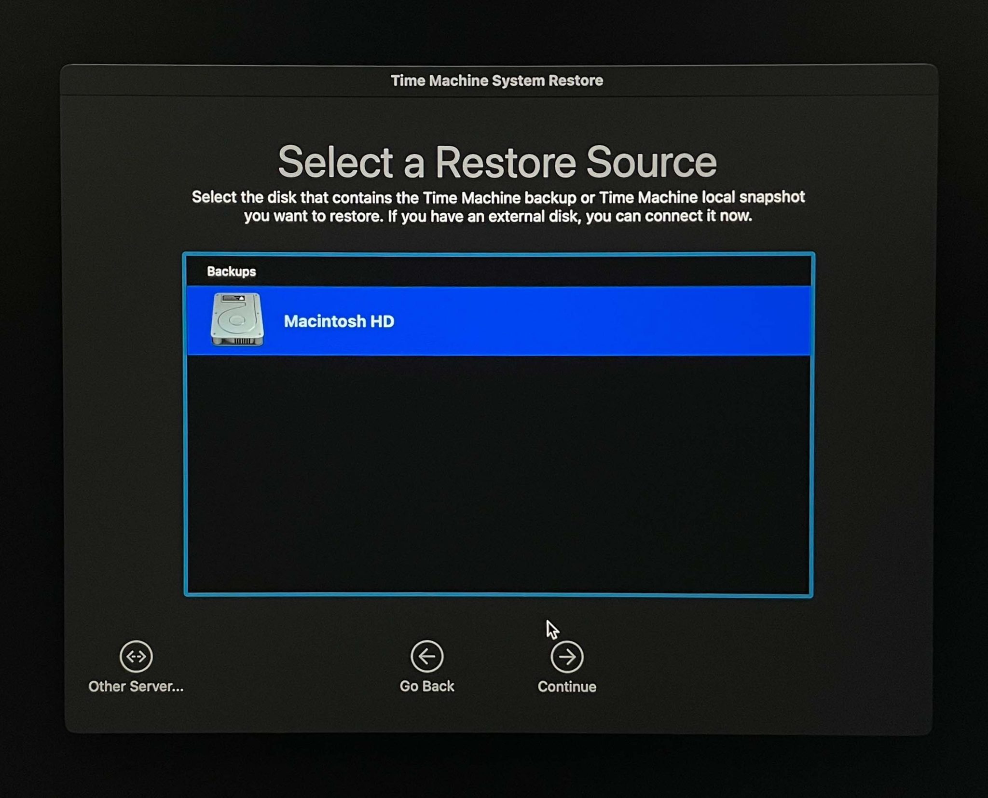Screen dimensions: 988x798
Task: Click the circular arrow icon above Continue
Action: coord(567,656)
